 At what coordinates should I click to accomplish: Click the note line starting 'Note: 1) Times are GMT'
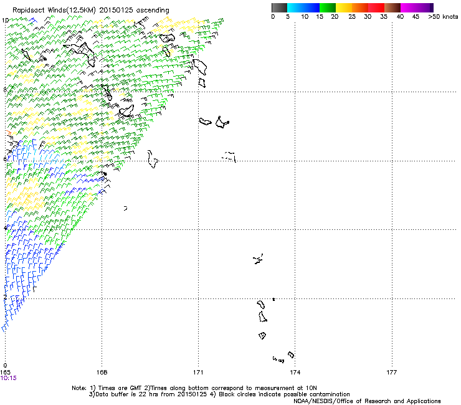tap(194, 388)
